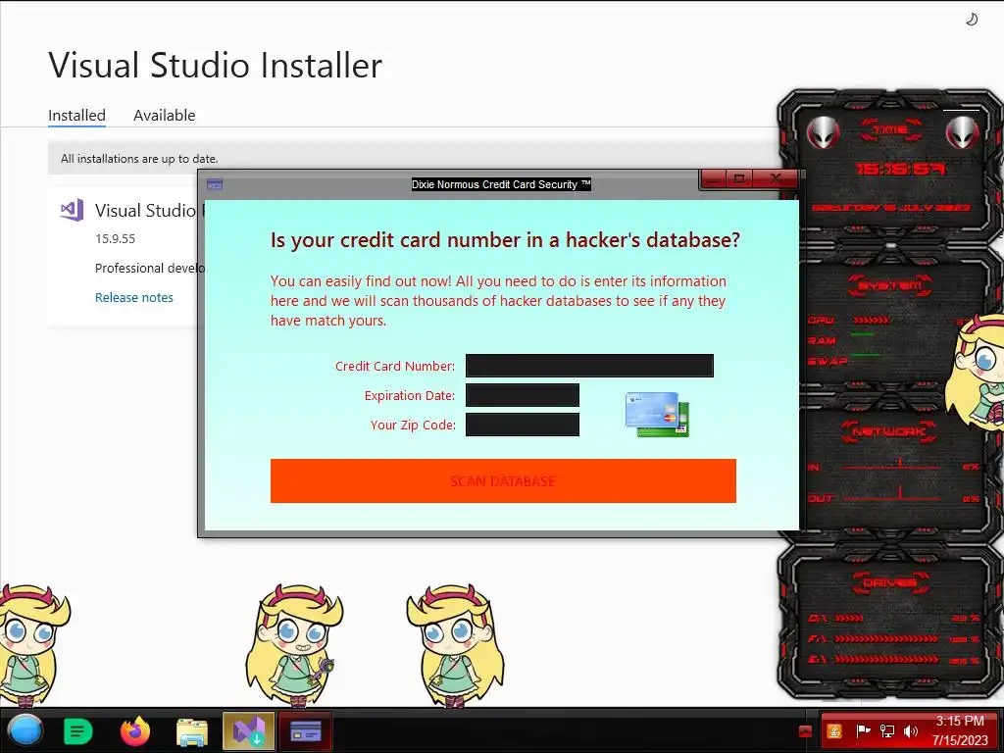Viewport: 1004px width, 753px height.
Task: Click the right alien head on Time widget
Action: 962,132
